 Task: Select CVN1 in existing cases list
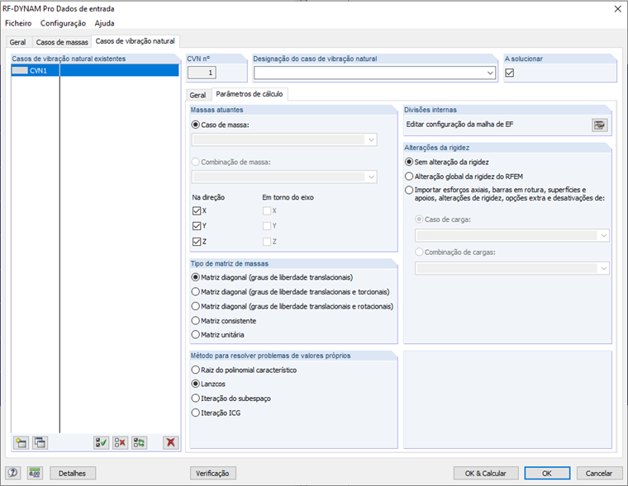point(95,70)
